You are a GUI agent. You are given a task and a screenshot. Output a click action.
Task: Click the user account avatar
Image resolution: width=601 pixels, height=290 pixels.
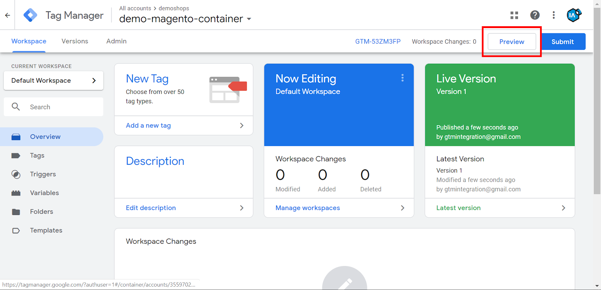click(x=573, y=15)
